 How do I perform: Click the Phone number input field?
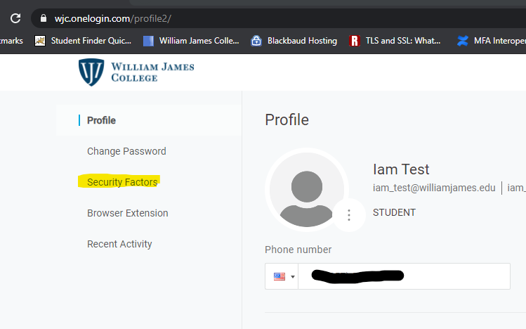404,276
